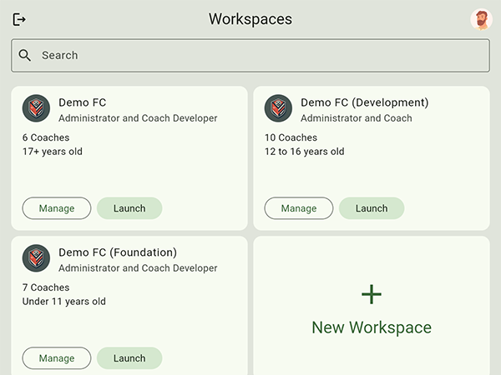Launch the Demo FC (Development) workspace
Screen dimensions: 501x375
[x=372, y=208]
